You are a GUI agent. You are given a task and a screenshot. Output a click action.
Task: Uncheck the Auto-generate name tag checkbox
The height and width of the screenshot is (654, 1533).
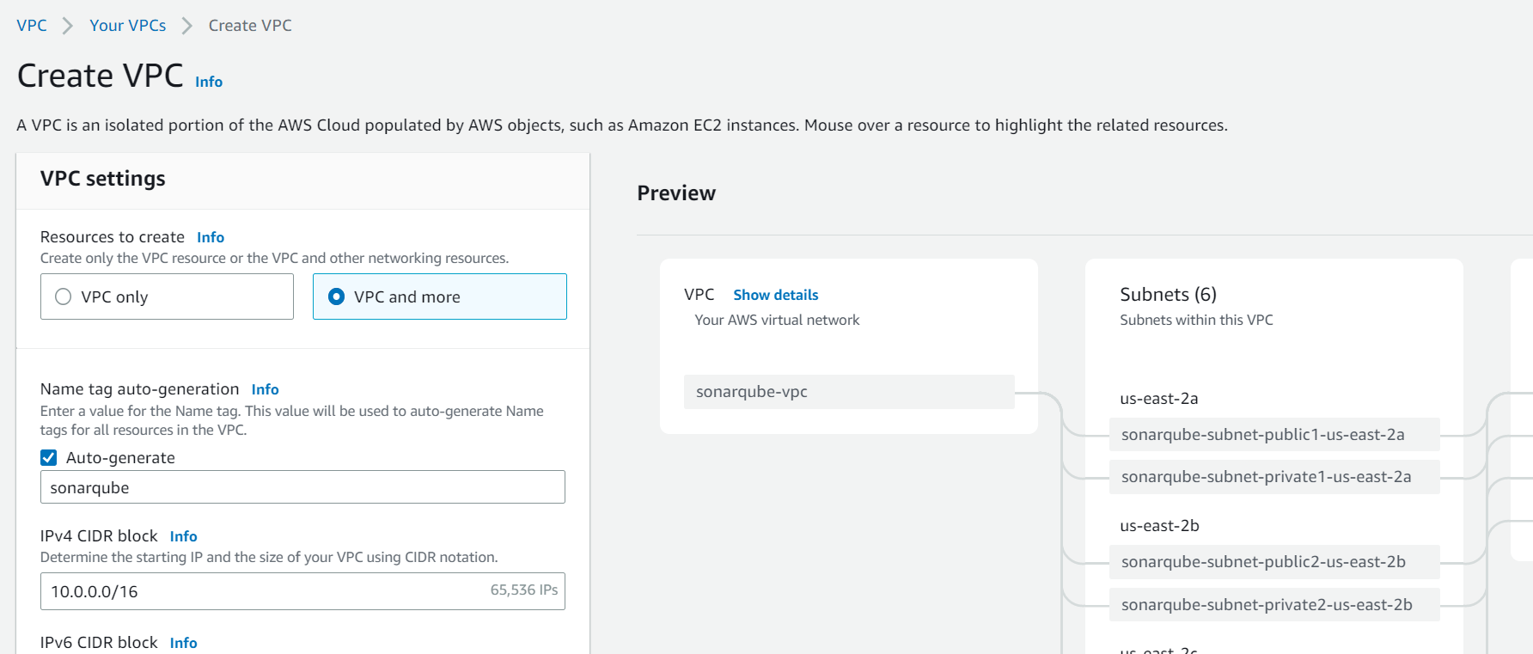[x=48, y=457]
